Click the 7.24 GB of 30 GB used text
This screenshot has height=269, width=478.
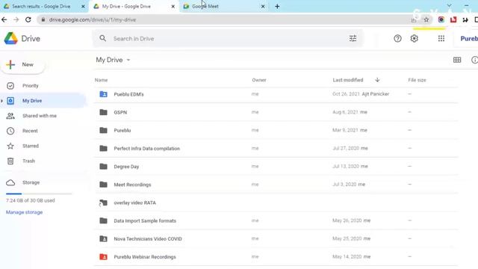click(30, 201)
